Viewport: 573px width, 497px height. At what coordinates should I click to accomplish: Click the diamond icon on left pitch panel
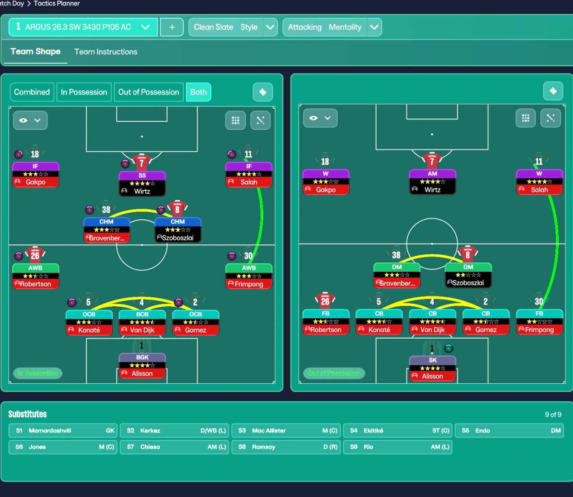[263, 92]
